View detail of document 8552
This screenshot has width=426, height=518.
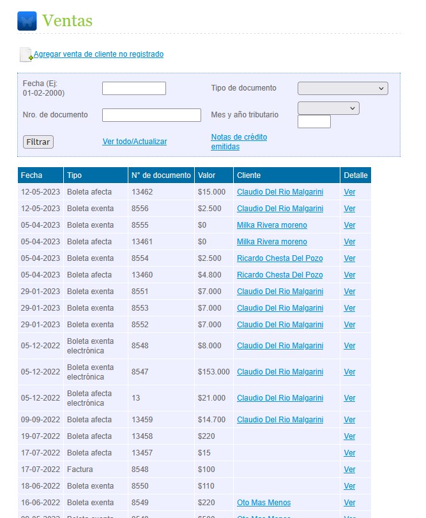(349, 325)
